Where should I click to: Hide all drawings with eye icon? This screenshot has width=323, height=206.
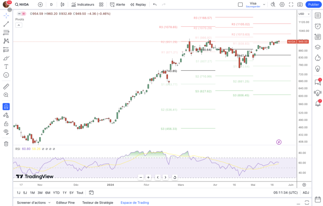pyautogui.click(x=6, y=132)
